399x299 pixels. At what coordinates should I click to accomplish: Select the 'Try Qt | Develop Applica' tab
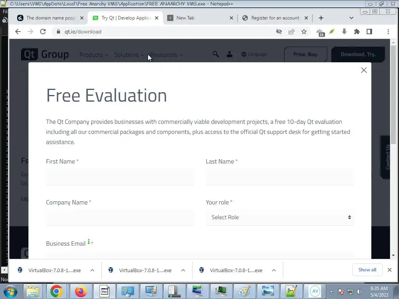point(126,18)
